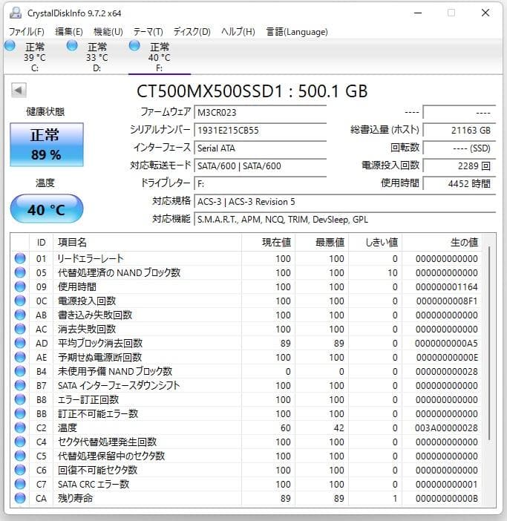Open the ヘルプ(H) menu
Screen dimensions: 507x521
click(238, 32)
